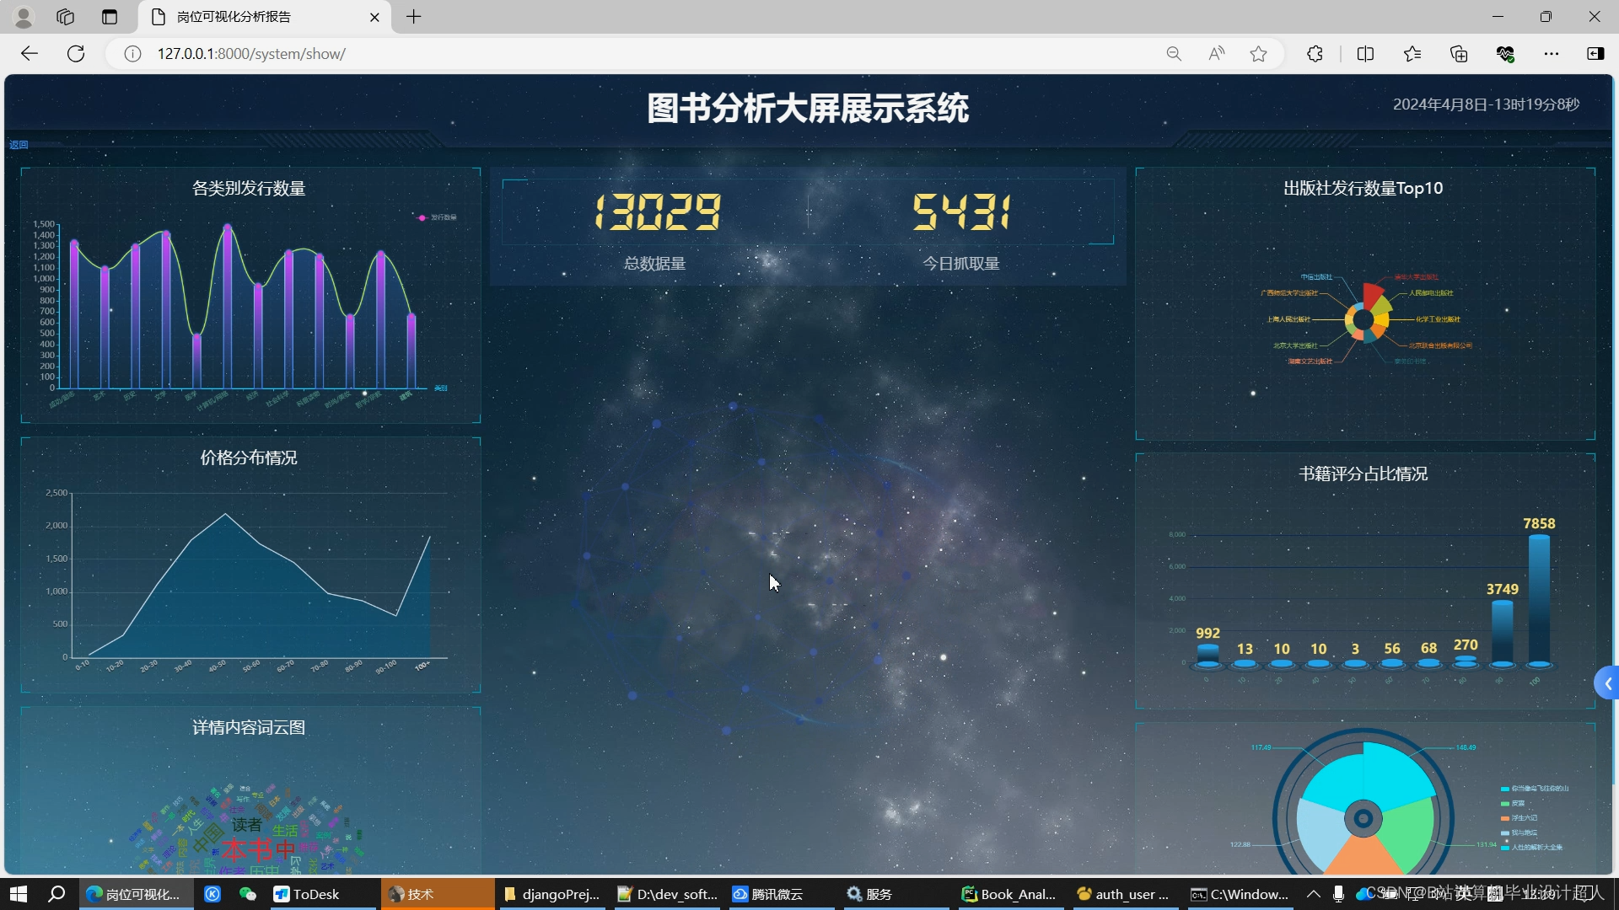This screenshot has width=1619, height=910.
Task: Click the Zoom magnifier in the address bar
Action: [x=1174, y=54]
